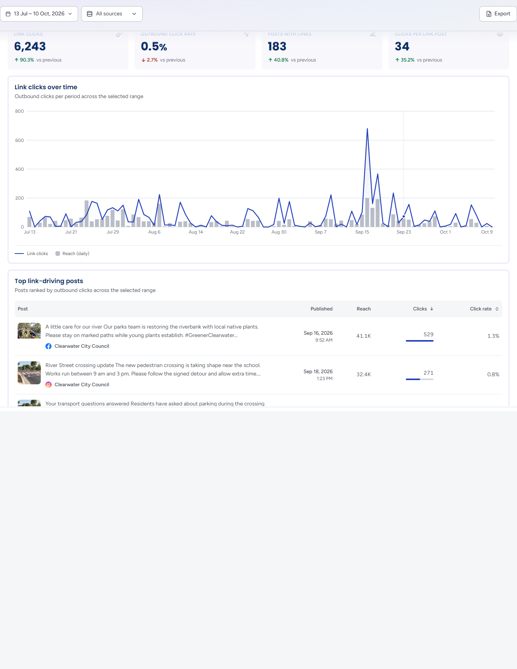The image size is (517, 669).
Task: Open the 'River Street crossing update' post text
Action: [x=153, y=370]
